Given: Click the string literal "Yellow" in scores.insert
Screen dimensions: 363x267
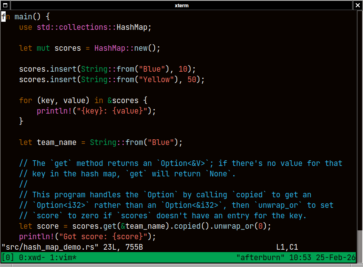Looking at the screenshot, I should pyautogui.click(x=156, y=79).
